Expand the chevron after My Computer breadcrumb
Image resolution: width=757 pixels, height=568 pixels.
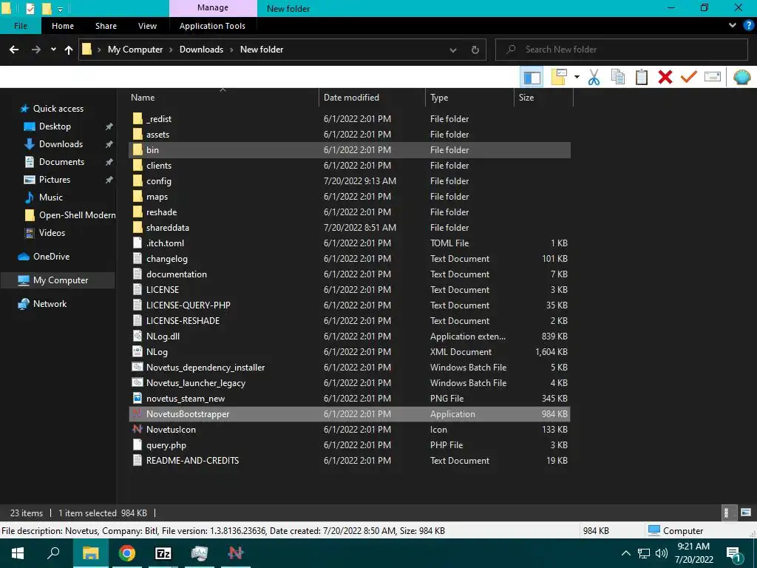171,50
